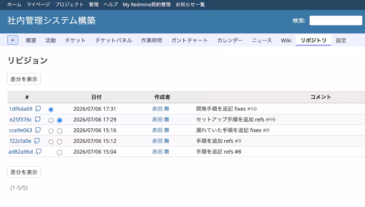Image resolution: width=365 pixels, height=207 pixels.
Task: Select right radio for revision f22cfa0e
Action: tap(60, 141)
